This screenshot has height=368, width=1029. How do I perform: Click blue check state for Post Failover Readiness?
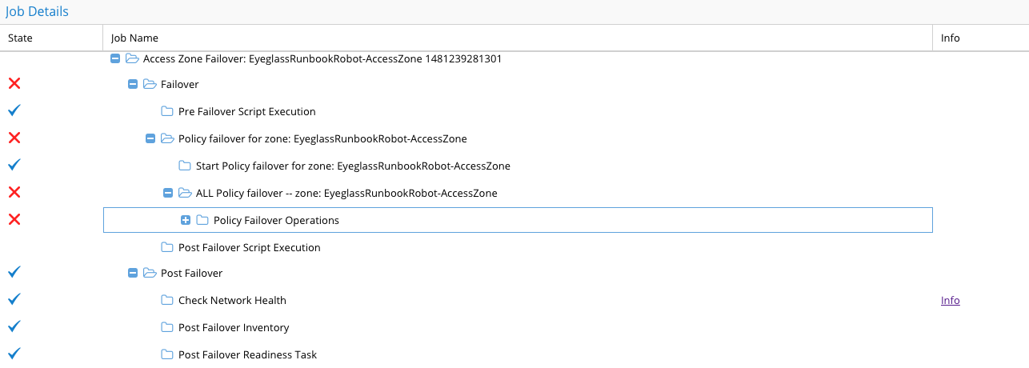coord(14,354)
